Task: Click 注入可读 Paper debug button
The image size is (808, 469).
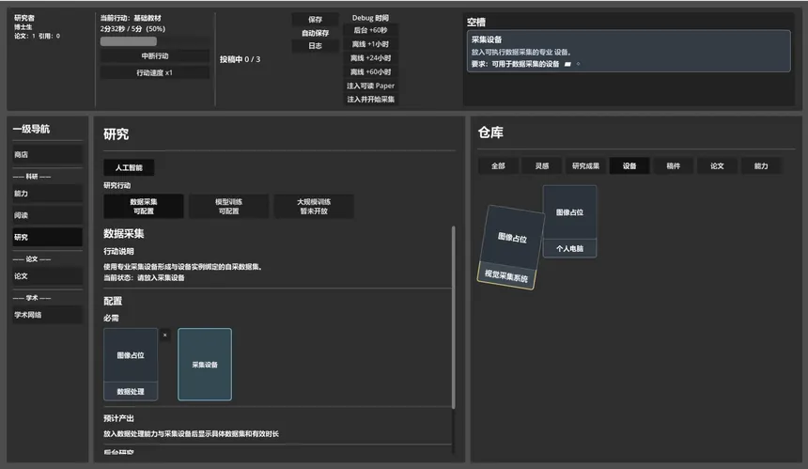Action: coord(370,86)
